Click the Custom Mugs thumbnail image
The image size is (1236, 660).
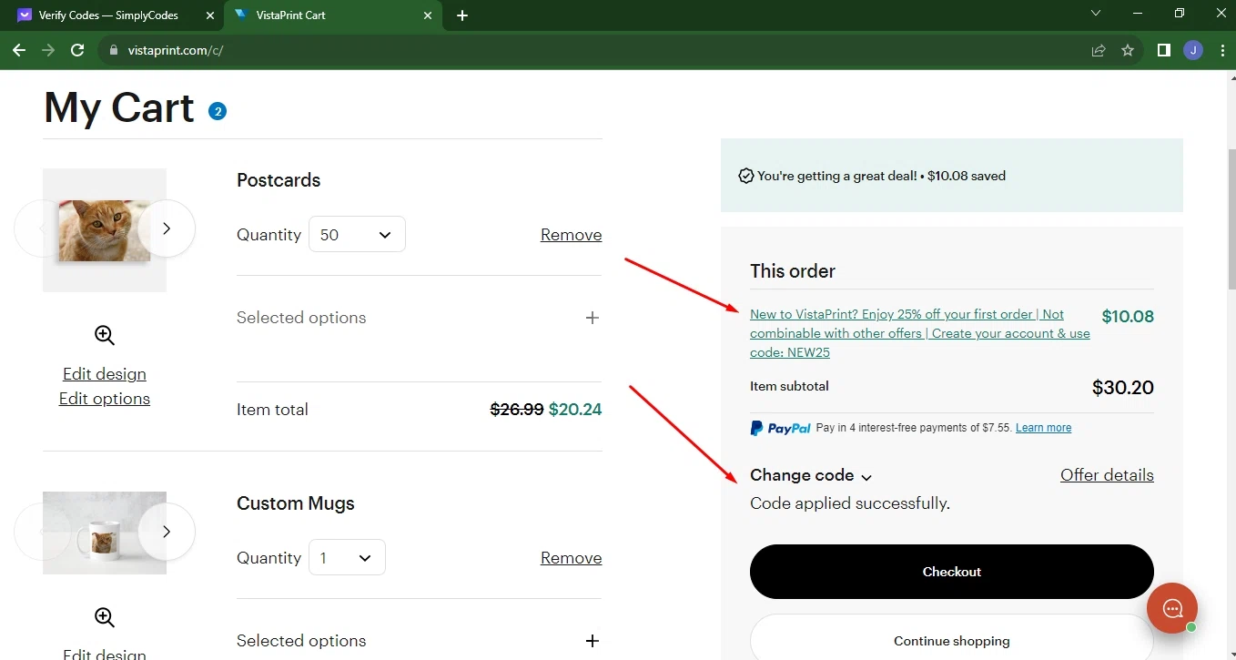(x=105, y=533)
